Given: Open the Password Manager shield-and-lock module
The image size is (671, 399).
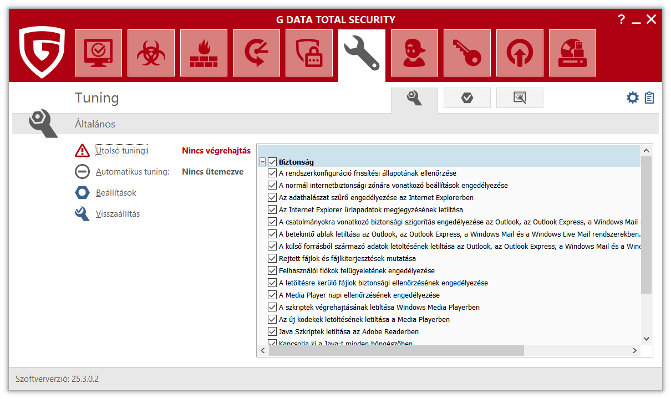Looking at the screenshot, I should coord(309,53).
